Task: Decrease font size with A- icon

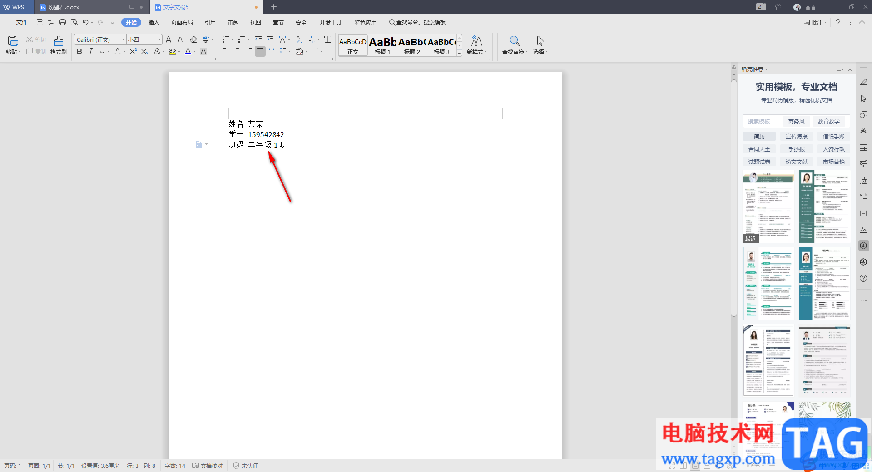Action: pos(181,39)
